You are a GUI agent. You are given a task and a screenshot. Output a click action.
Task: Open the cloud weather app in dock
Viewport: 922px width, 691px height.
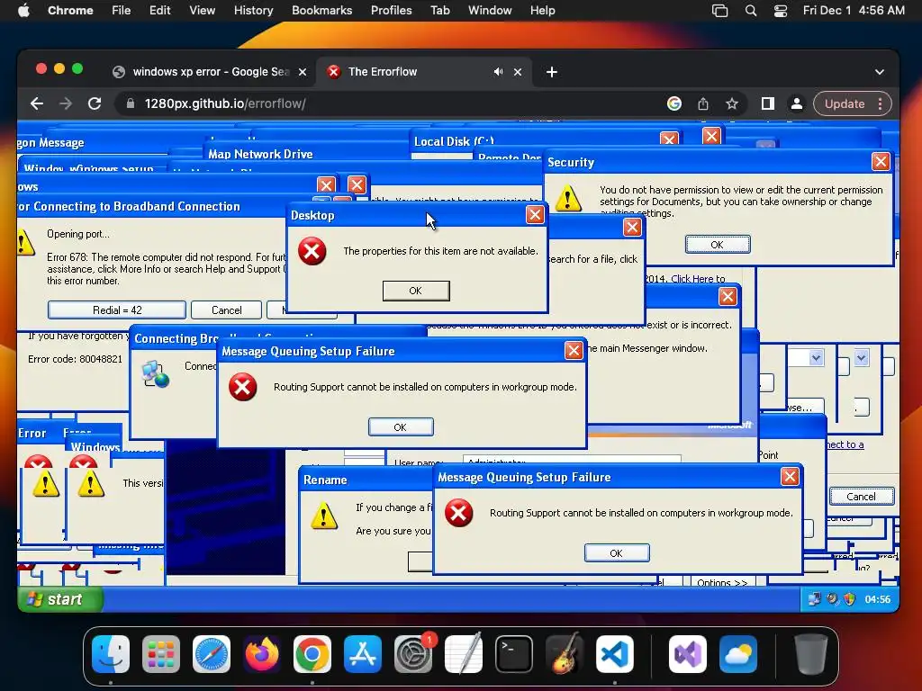point(738,654)
